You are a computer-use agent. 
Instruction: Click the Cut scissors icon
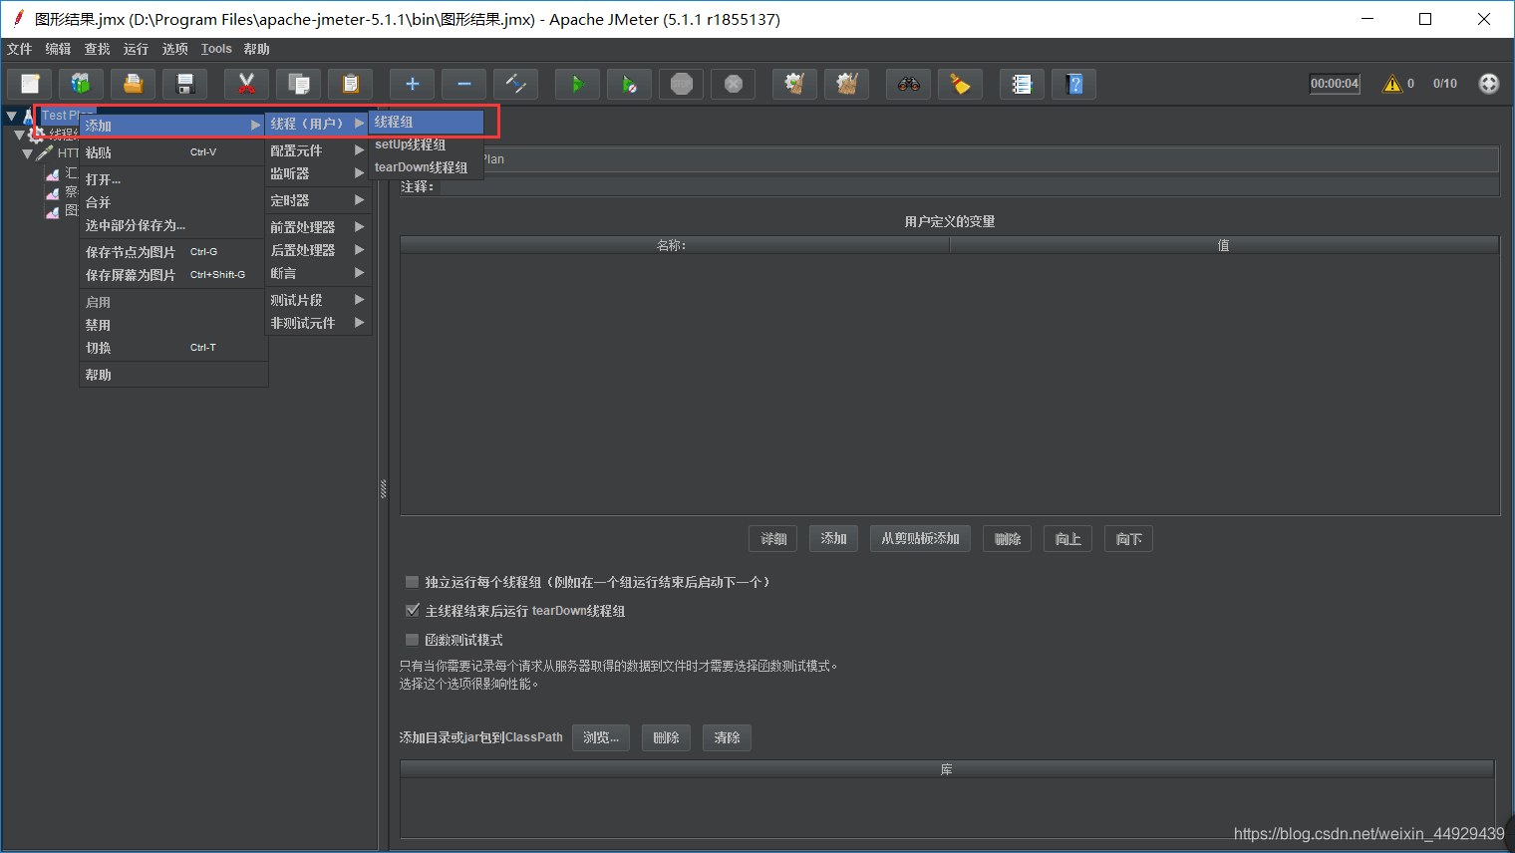click(246, 84)
